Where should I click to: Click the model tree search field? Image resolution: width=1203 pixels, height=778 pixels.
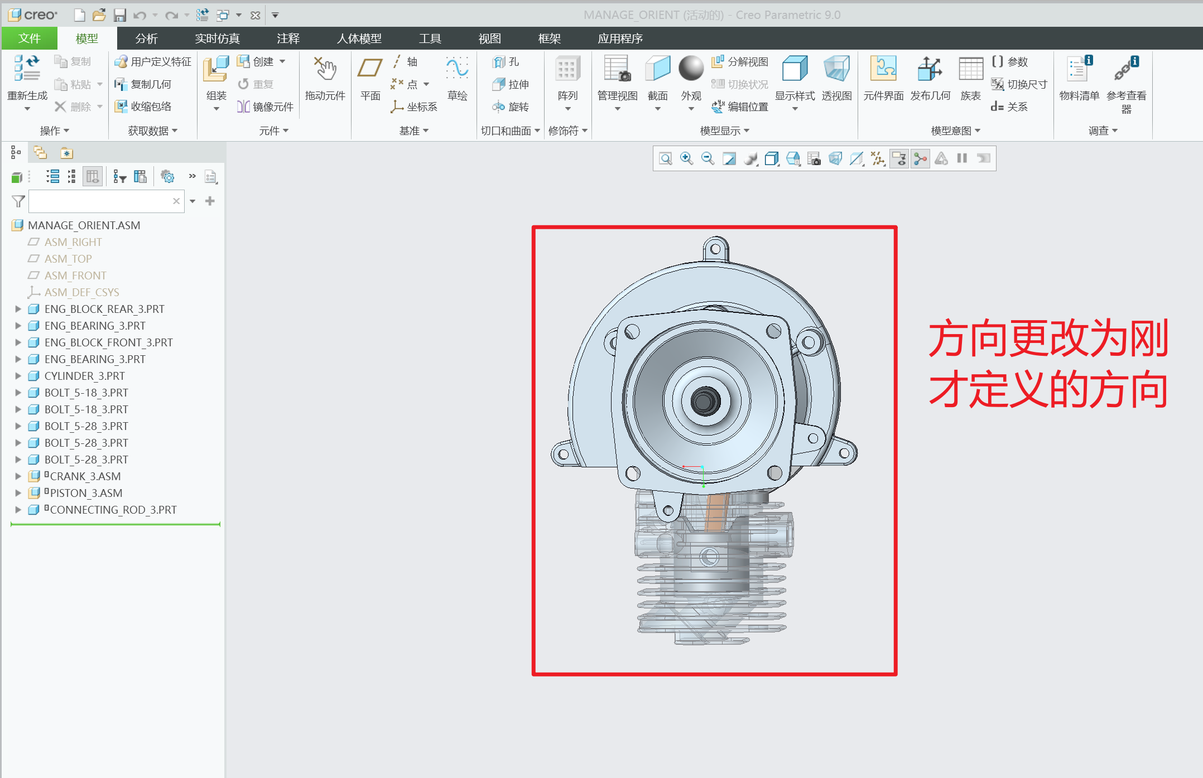(100, 201)
